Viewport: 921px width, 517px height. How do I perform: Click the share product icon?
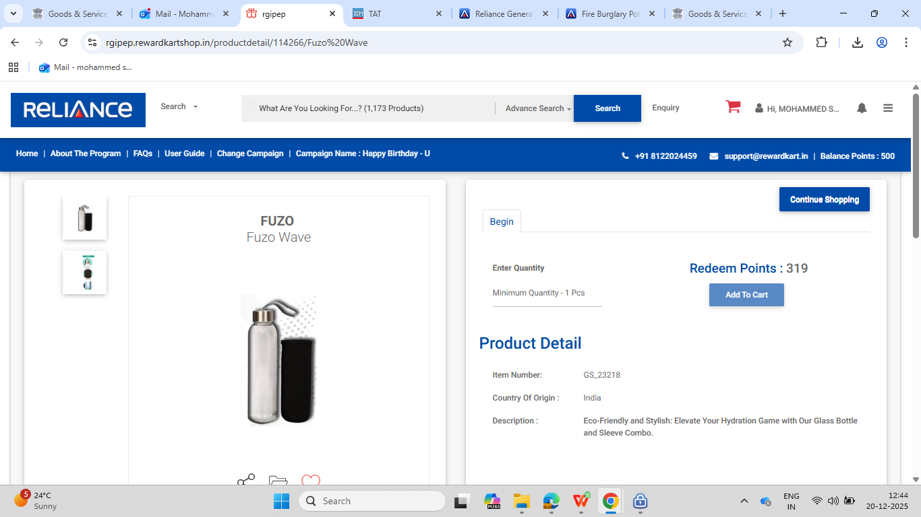pos(246,481)
